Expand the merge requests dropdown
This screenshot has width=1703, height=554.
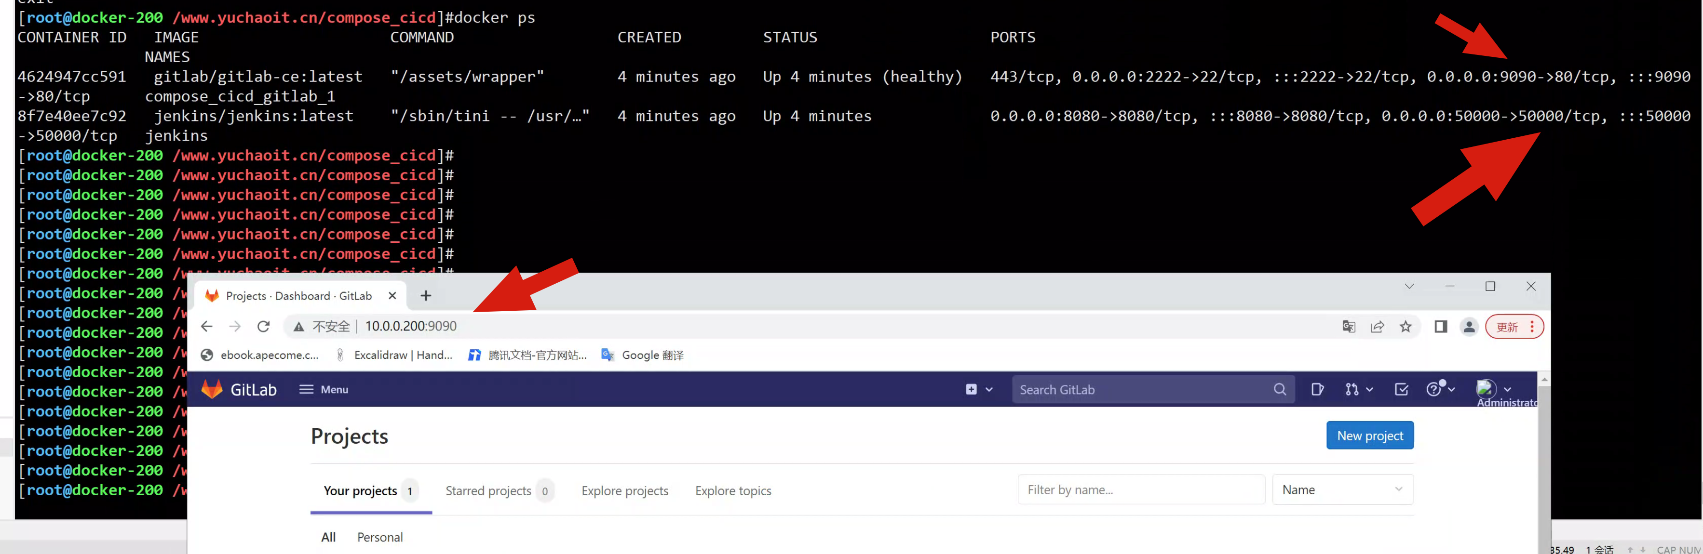[x=1359, y=390]
